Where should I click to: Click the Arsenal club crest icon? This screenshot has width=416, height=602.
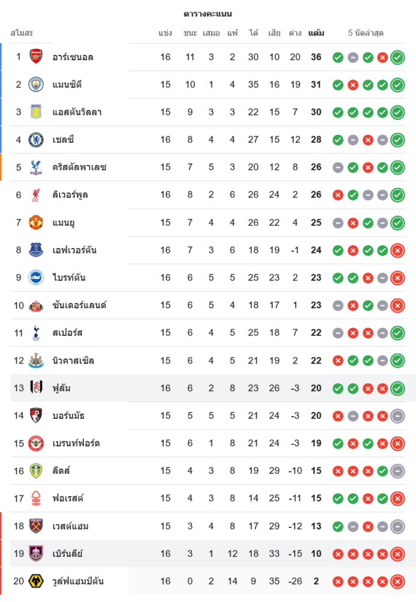coord(36,57)
